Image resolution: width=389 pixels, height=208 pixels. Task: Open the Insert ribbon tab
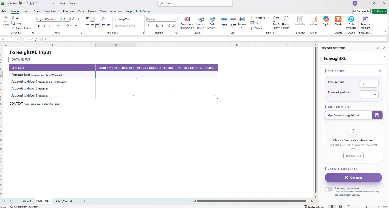tap(26, 11)
